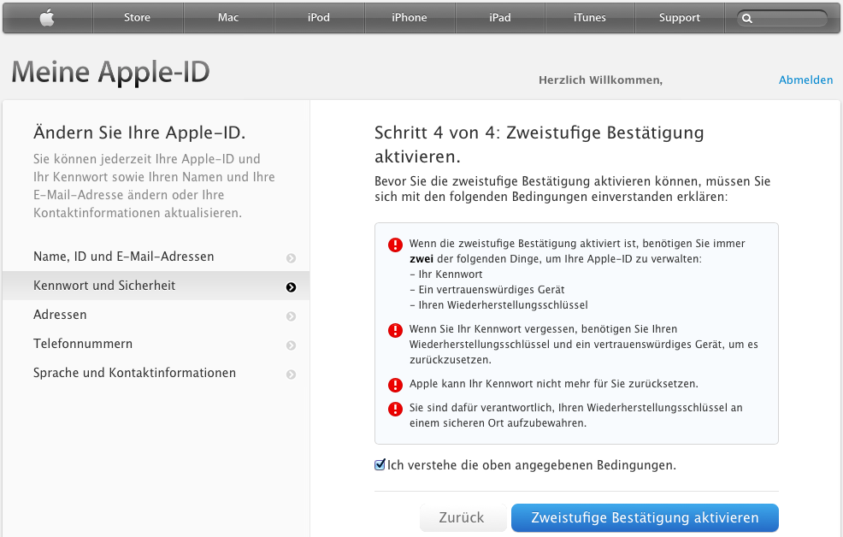Click the warning icon beside 'Wenn Sie Ihr Kennwort vergessen'
The width and height of the screenshot is (843, 537).
coord(395,330)
